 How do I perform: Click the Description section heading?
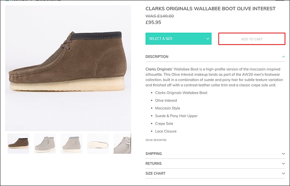(x=157, y=57)
